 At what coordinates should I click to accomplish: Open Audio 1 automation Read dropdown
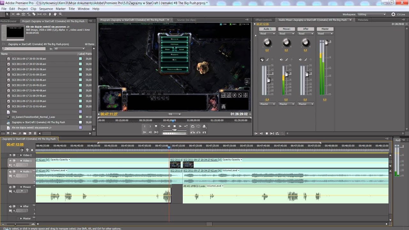(267, 34)
